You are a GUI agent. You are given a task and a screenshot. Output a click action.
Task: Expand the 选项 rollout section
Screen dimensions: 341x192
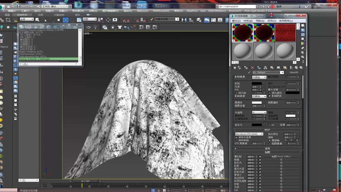[x=267, y=148]
